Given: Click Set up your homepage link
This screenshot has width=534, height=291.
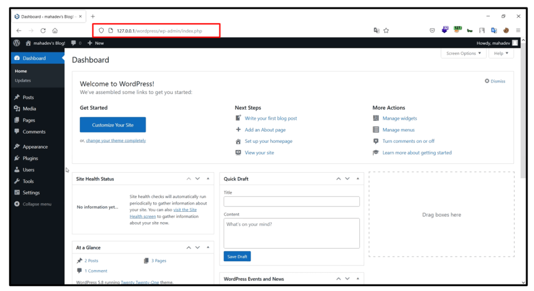Looking at the screenshot, I should click(269, 141).
